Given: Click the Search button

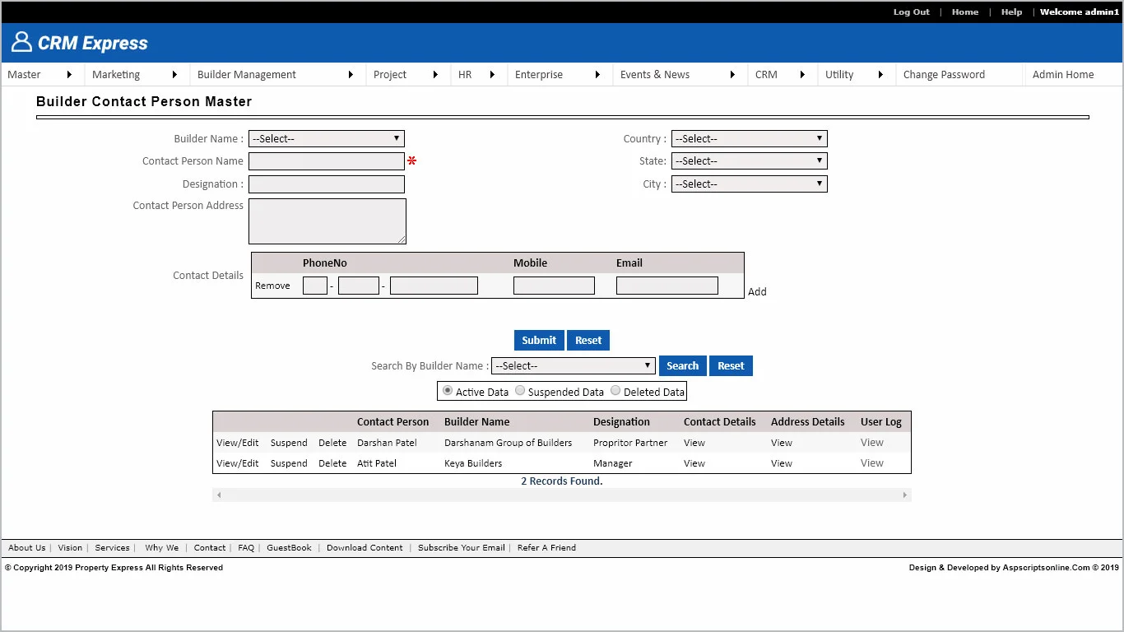Looking at the screenshot, I should pos(682,365).
